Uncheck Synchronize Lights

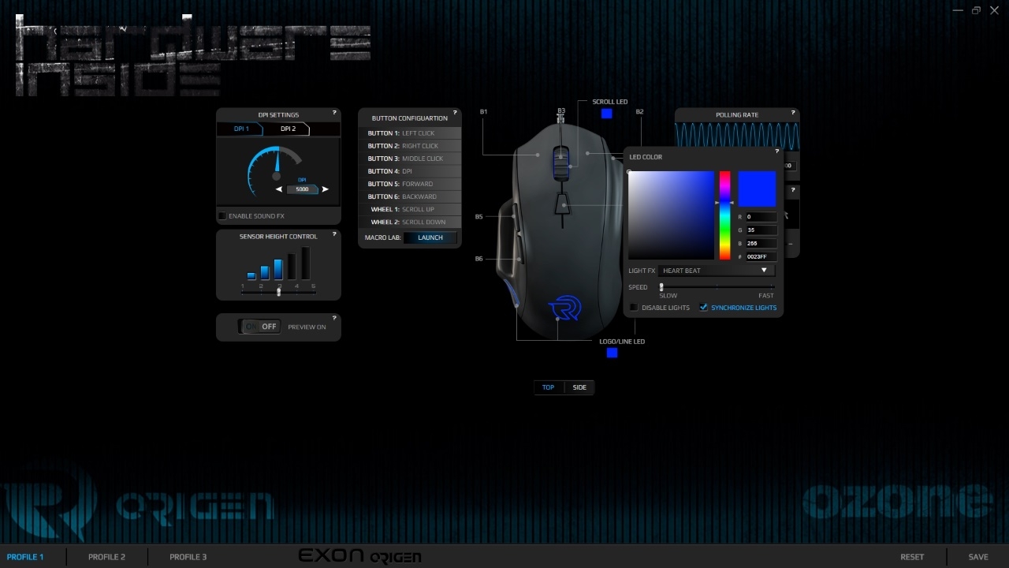click(704, 308)
